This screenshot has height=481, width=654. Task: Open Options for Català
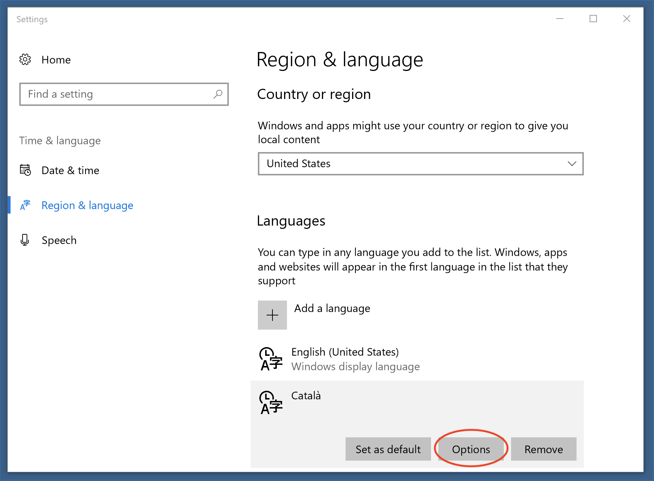point(471,449)
